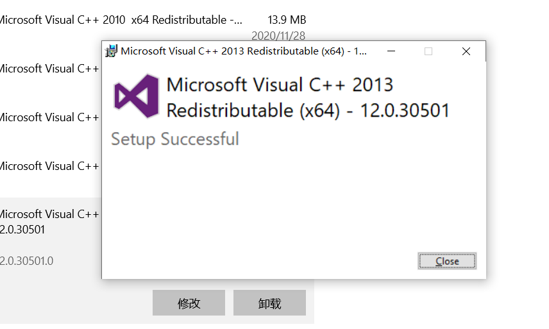Click the gray version text 2.0.30501.0
The image size is (549, 329).
click(x=26, y=261)
